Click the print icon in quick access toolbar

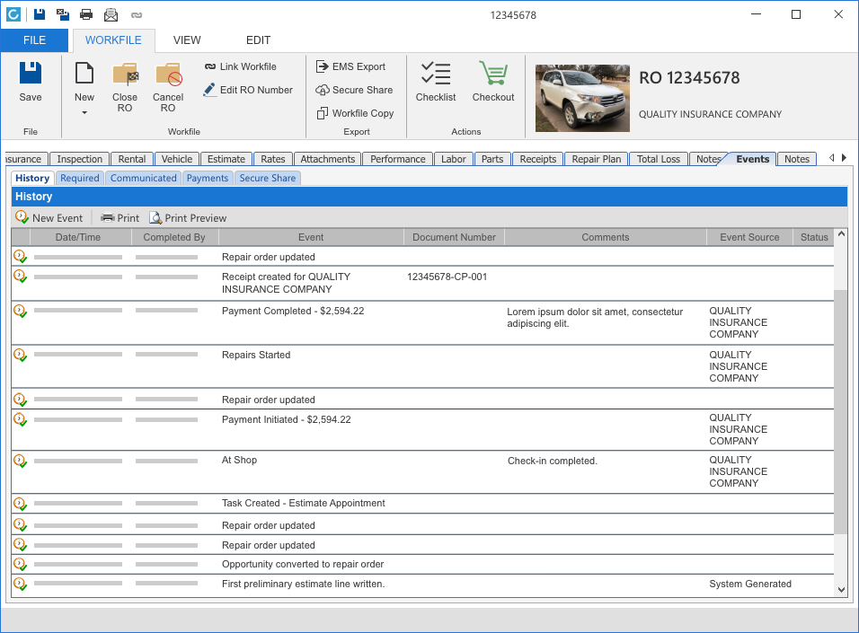(86, 14)
